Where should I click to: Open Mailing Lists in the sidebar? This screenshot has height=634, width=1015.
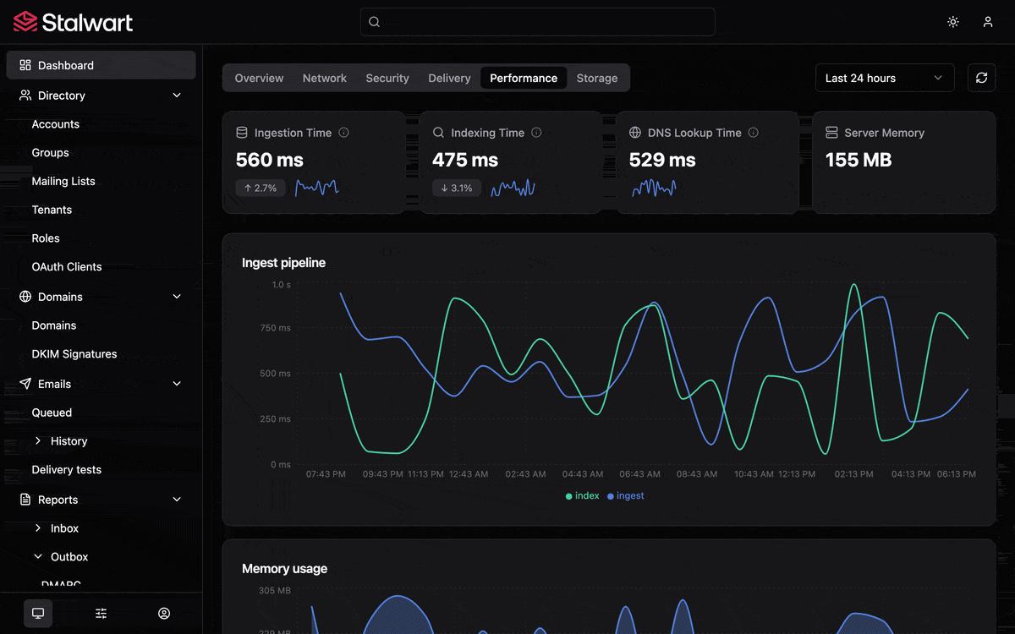pyautogui.click(x=63, y=181)
